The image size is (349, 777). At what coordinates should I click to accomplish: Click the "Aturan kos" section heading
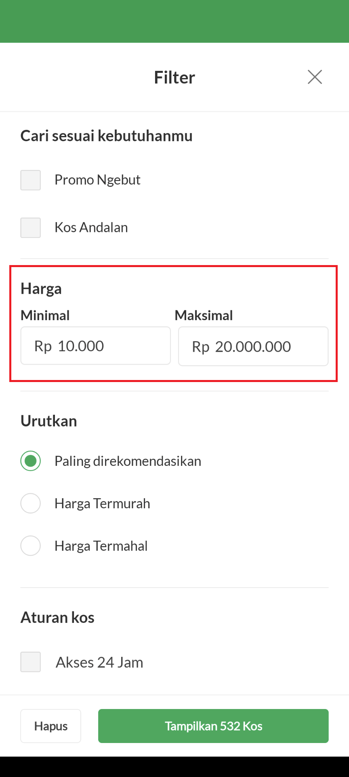click(57, 618)
